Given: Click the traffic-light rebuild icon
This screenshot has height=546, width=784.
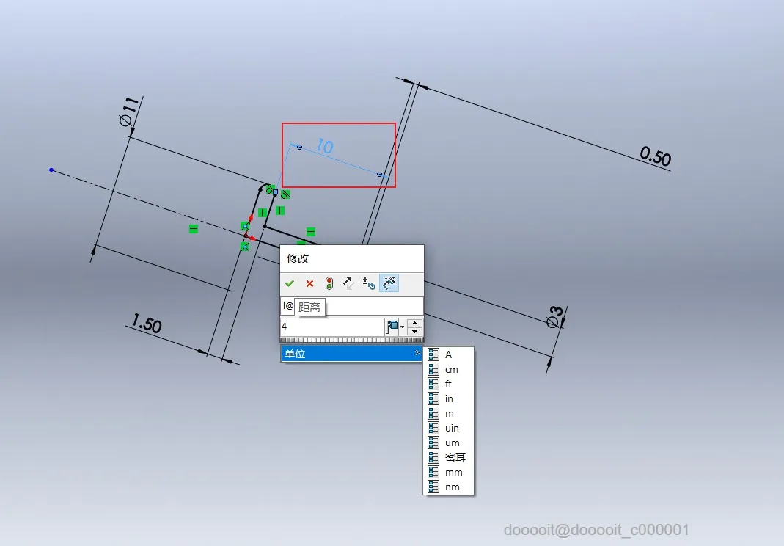Looking at the screenshot, I should tap(329, 283).
